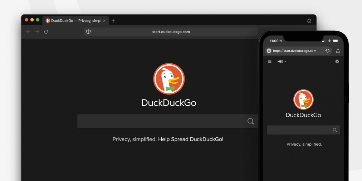Tap the phone share icon
Image resolution: width=362 pixels, height=181 pixels.
(x=338, y=50)
